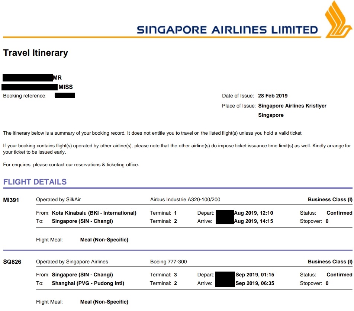354x311 pixels.
Task: Click Operated by Singapore Airlines text
Action: (x=72, y=262)
